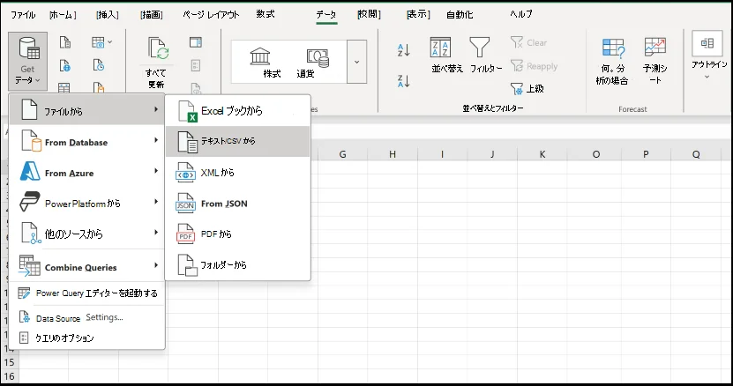Select row 16 header
The height and width of the screenshot is (386, 733).
pyautogui.click(x=10, y=376)
